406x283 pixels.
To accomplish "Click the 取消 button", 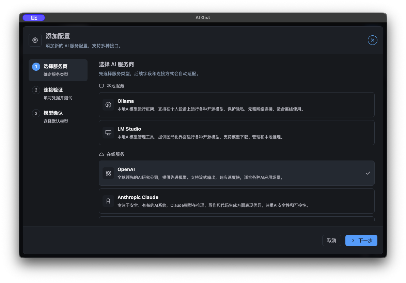I will (331, 240).
